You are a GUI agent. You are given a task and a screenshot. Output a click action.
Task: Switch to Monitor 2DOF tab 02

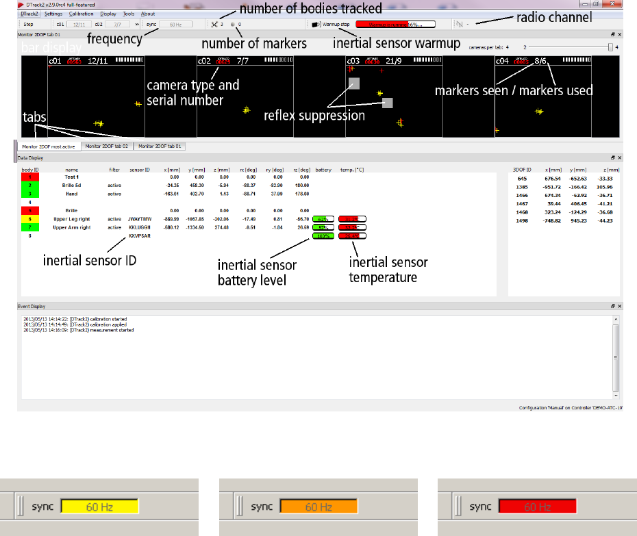107,146
